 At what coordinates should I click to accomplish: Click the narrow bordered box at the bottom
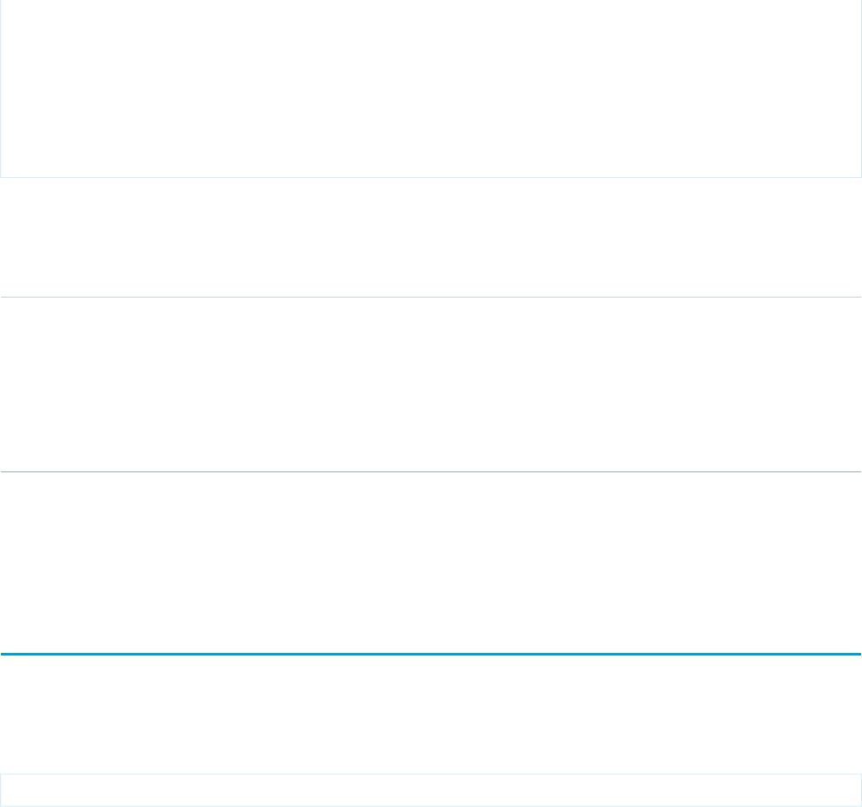click(x=431, y=790)
